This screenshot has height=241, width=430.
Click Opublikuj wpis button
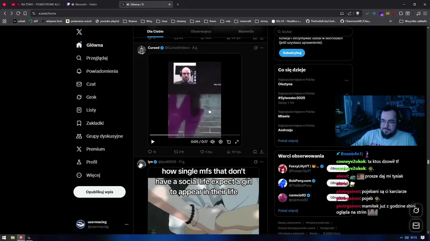point(99,192)
